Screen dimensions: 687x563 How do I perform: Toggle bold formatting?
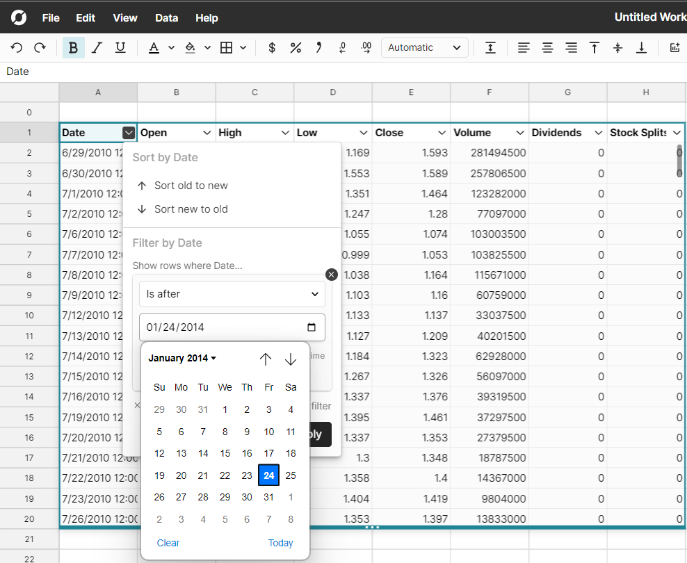pyautogui.click(x=73, y=47)
